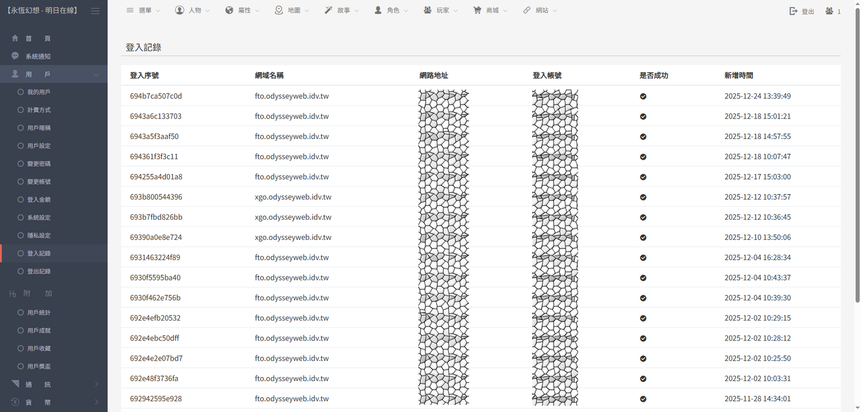Click the link icon for 網站

(527, 10)
